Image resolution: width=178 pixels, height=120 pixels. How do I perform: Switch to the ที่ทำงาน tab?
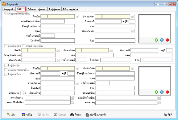click(x=31, y=9)
